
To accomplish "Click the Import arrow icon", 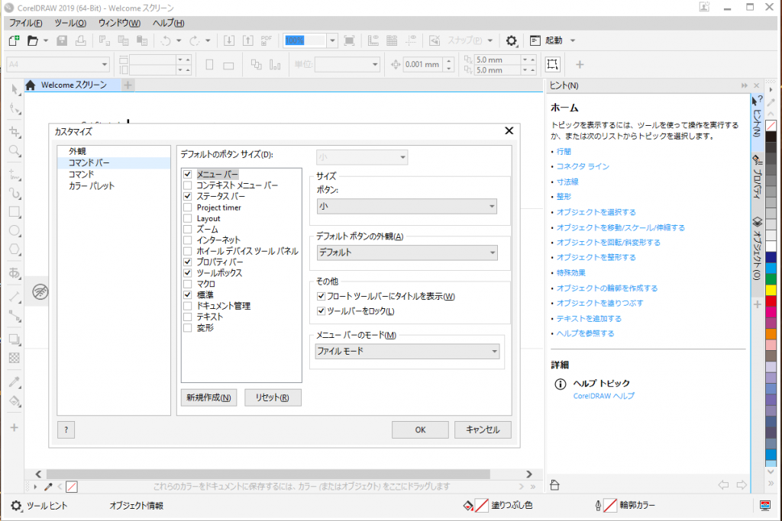I will [229, 40].
